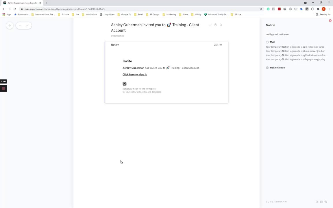Open FB Groups bookmark folder
333x208 pixels.
(153, 15)
